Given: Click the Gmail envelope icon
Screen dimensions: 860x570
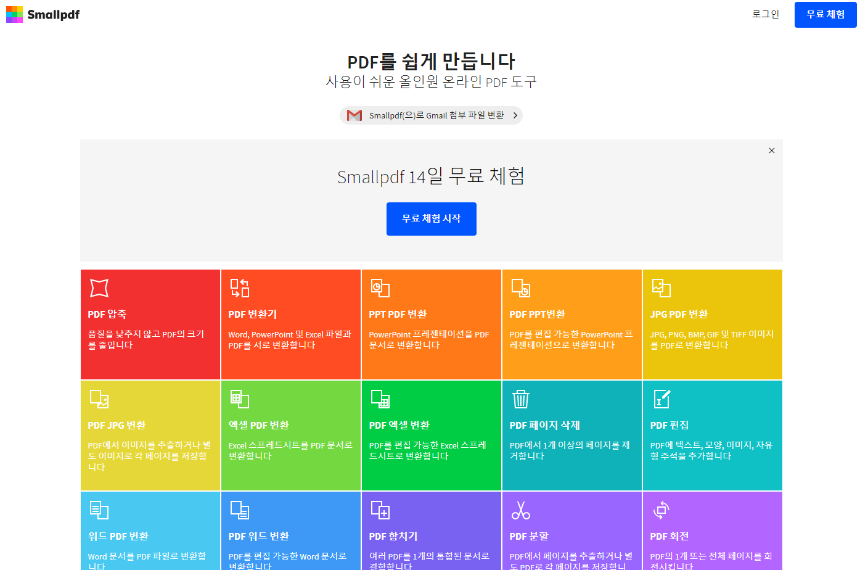Looking at the screenshot, I should [x=354, y=115].
